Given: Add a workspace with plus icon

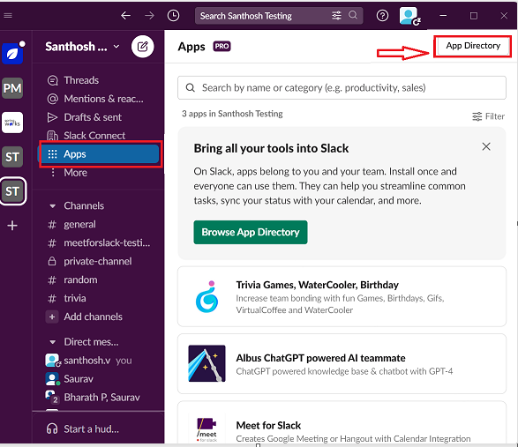Looking at the screenshot, I should [x=12, y=226].
